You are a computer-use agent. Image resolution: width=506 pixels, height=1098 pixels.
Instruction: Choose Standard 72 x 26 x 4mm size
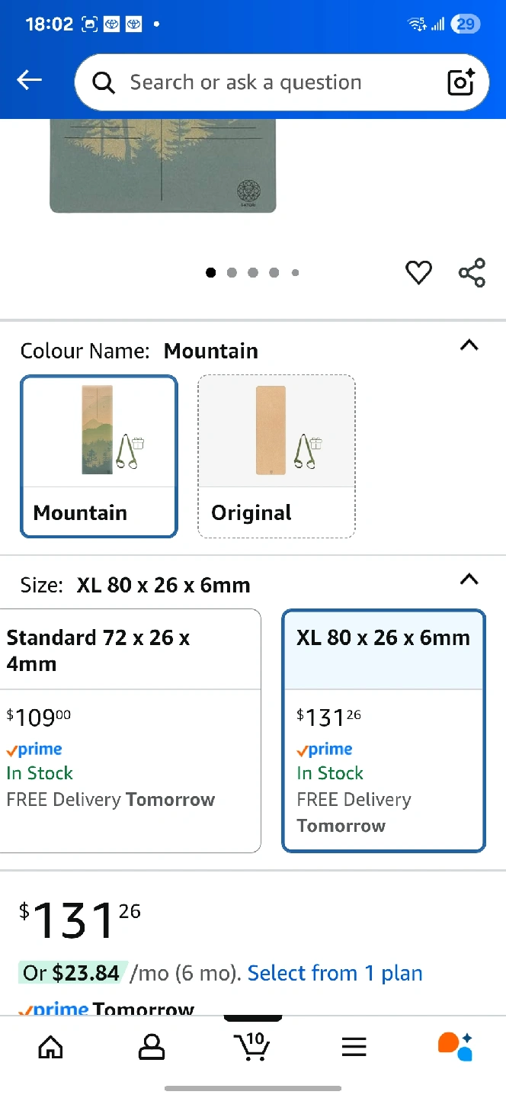click(130, 730)
